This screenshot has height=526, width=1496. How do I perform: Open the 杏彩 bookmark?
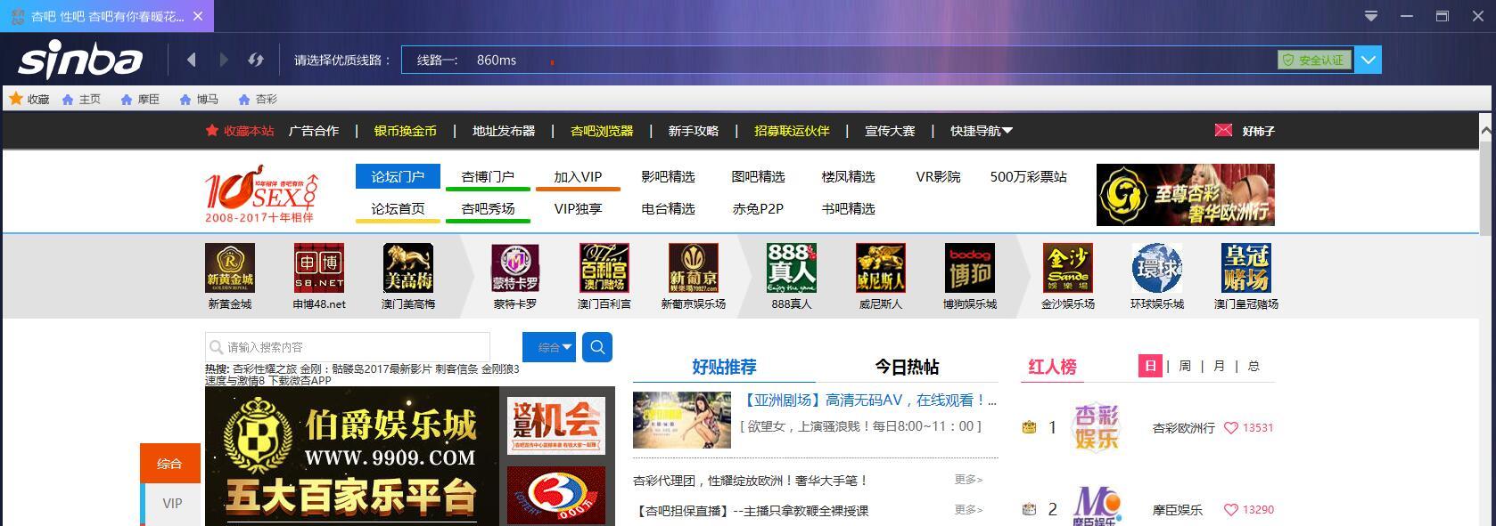coord(258,99)
